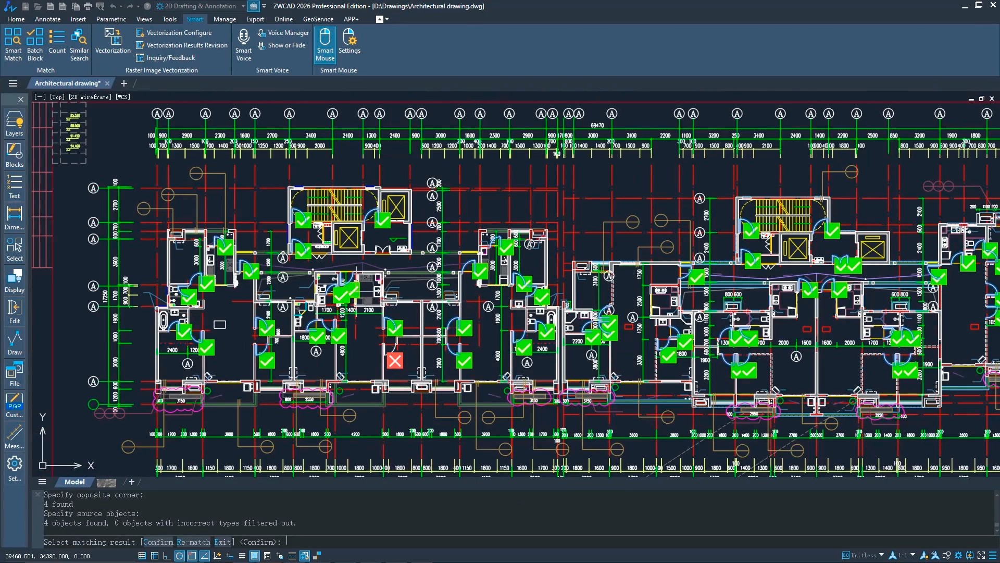The height and width of the screenshot is (563, 1000).
Task: Add a new drawing tab with plus
Action: (x=124, y=83)
